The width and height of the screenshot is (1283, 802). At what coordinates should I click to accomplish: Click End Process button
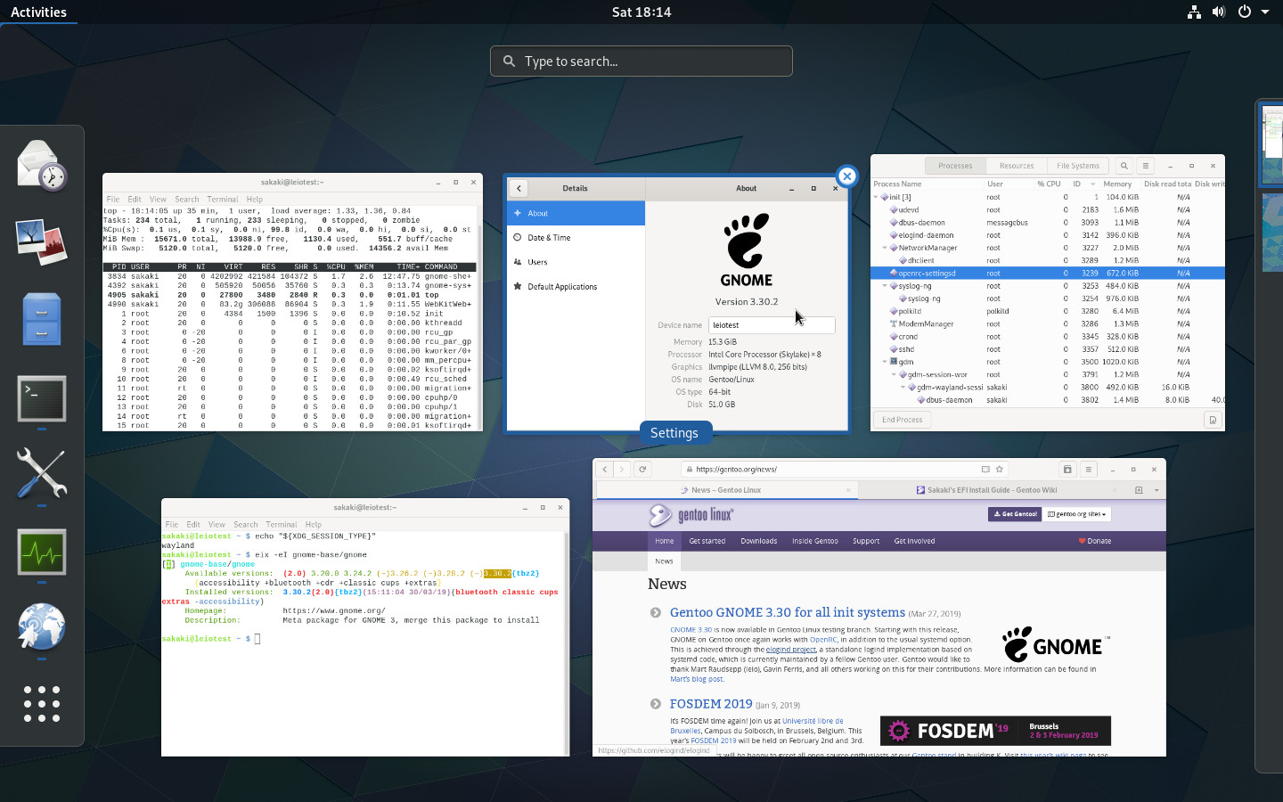(902, 420)
